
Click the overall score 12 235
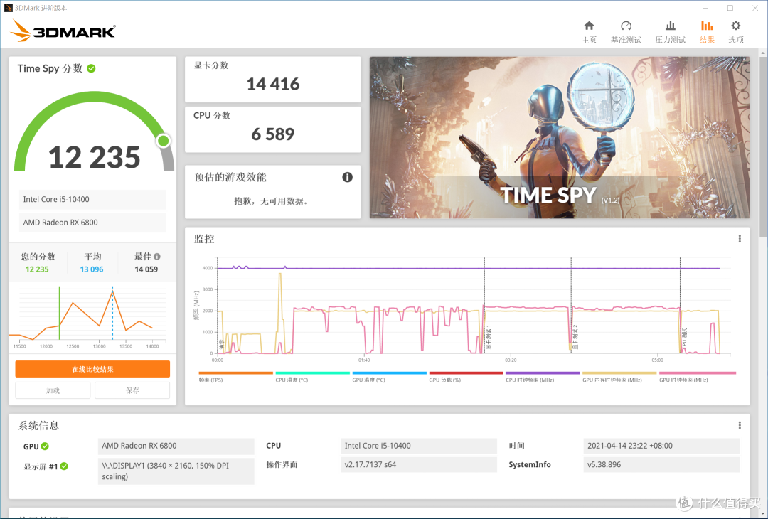(x=95, y=157)
